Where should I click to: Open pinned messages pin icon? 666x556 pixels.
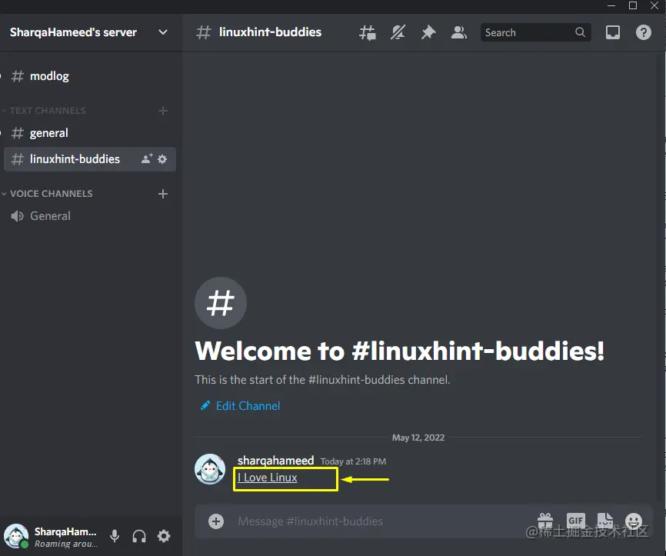click(x=428, y=33)
